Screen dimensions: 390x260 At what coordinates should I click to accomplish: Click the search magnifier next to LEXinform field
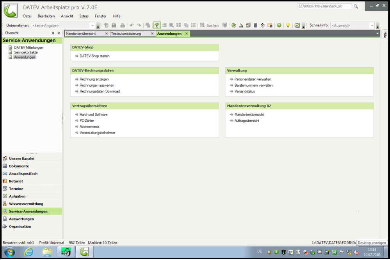pyautogui.click(x=356, y=7)
